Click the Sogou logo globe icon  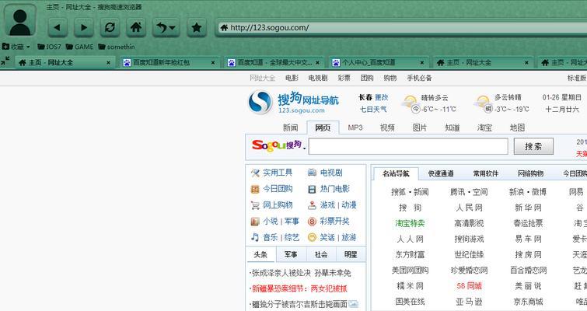pos(260,102)
